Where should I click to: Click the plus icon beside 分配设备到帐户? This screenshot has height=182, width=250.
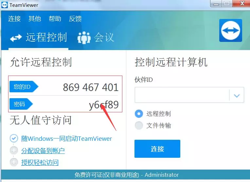(x=14, y=150)
